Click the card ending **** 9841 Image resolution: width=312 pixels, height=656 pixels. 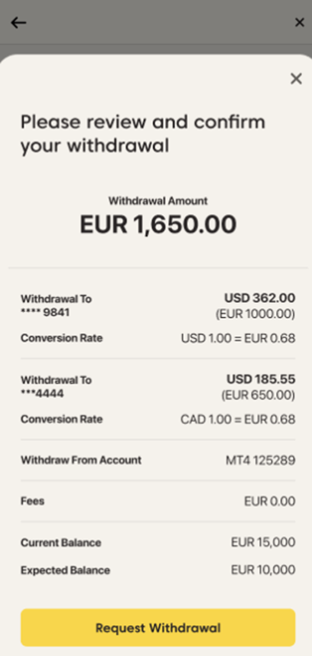click(45, 312)
